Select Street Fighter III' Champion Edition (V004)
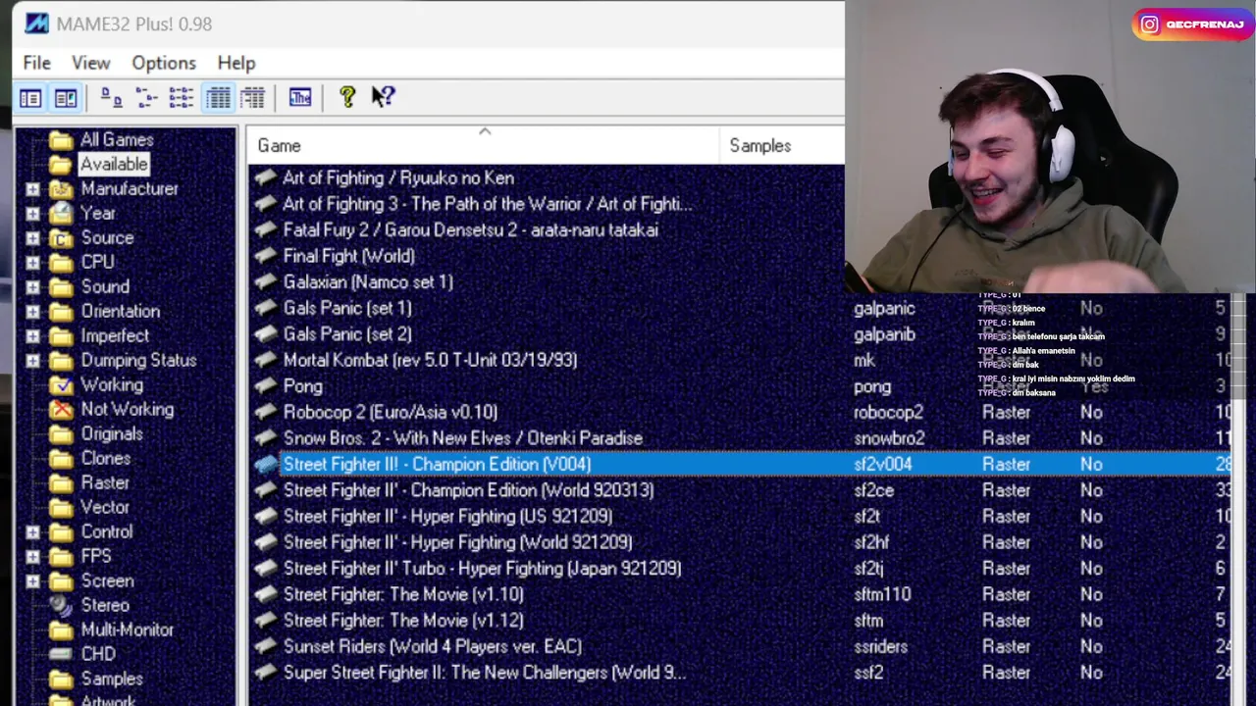The height and width of the screenshot is (706, 1256). pyautogui.click(x=437, y=465)
